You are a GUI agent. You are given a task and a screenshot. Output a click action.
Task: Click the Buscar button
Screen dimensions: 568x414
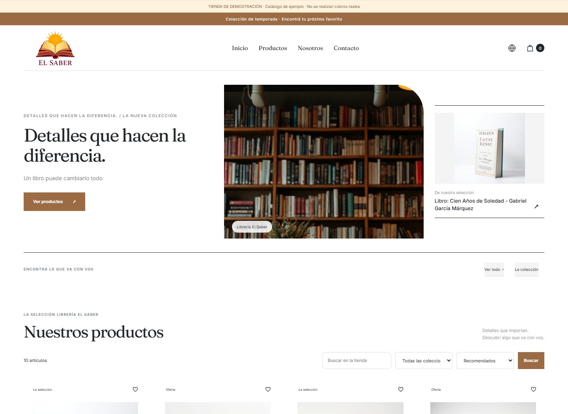click(x=531, y=360)
